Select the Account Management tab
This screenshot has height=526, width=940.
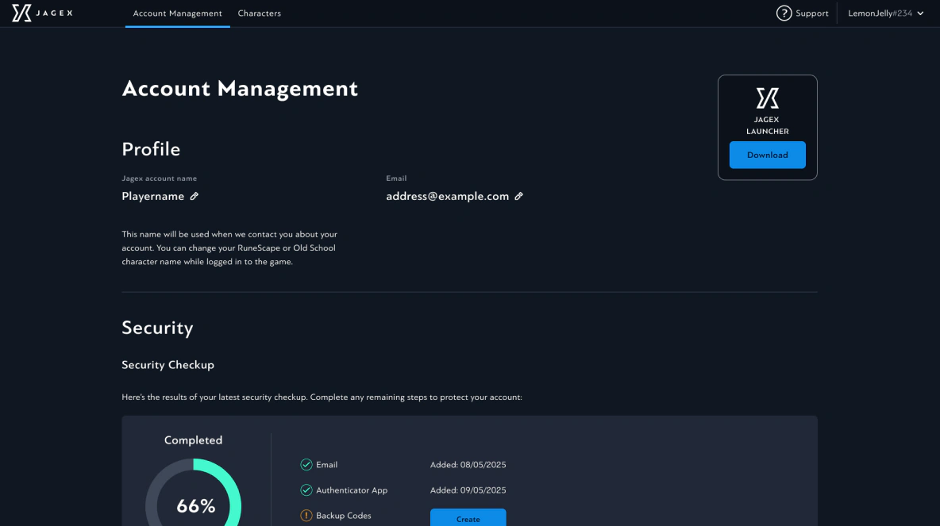click(177, 13)
